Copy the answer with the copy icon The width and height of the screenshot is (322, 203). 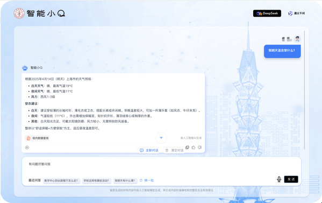pos(187,148)
